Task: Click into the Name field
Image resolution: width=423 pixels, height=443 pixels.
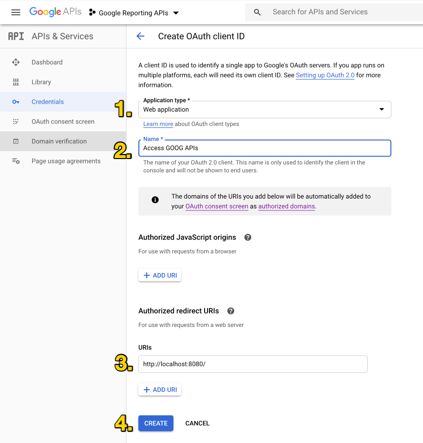Action: click(x=265, y=148)
